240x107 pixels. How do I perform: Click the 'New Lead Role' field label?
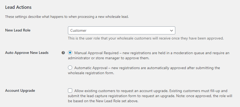pos(18,30)
